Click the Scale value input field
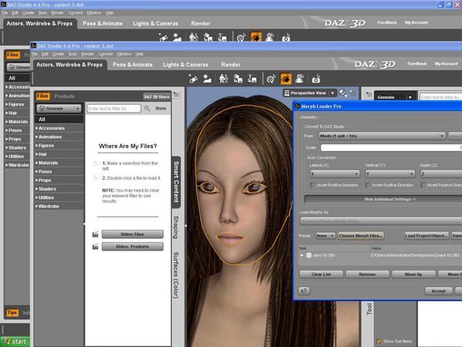Image resolution: width=462 pixels, height=347 pixels. click(391, 147)
